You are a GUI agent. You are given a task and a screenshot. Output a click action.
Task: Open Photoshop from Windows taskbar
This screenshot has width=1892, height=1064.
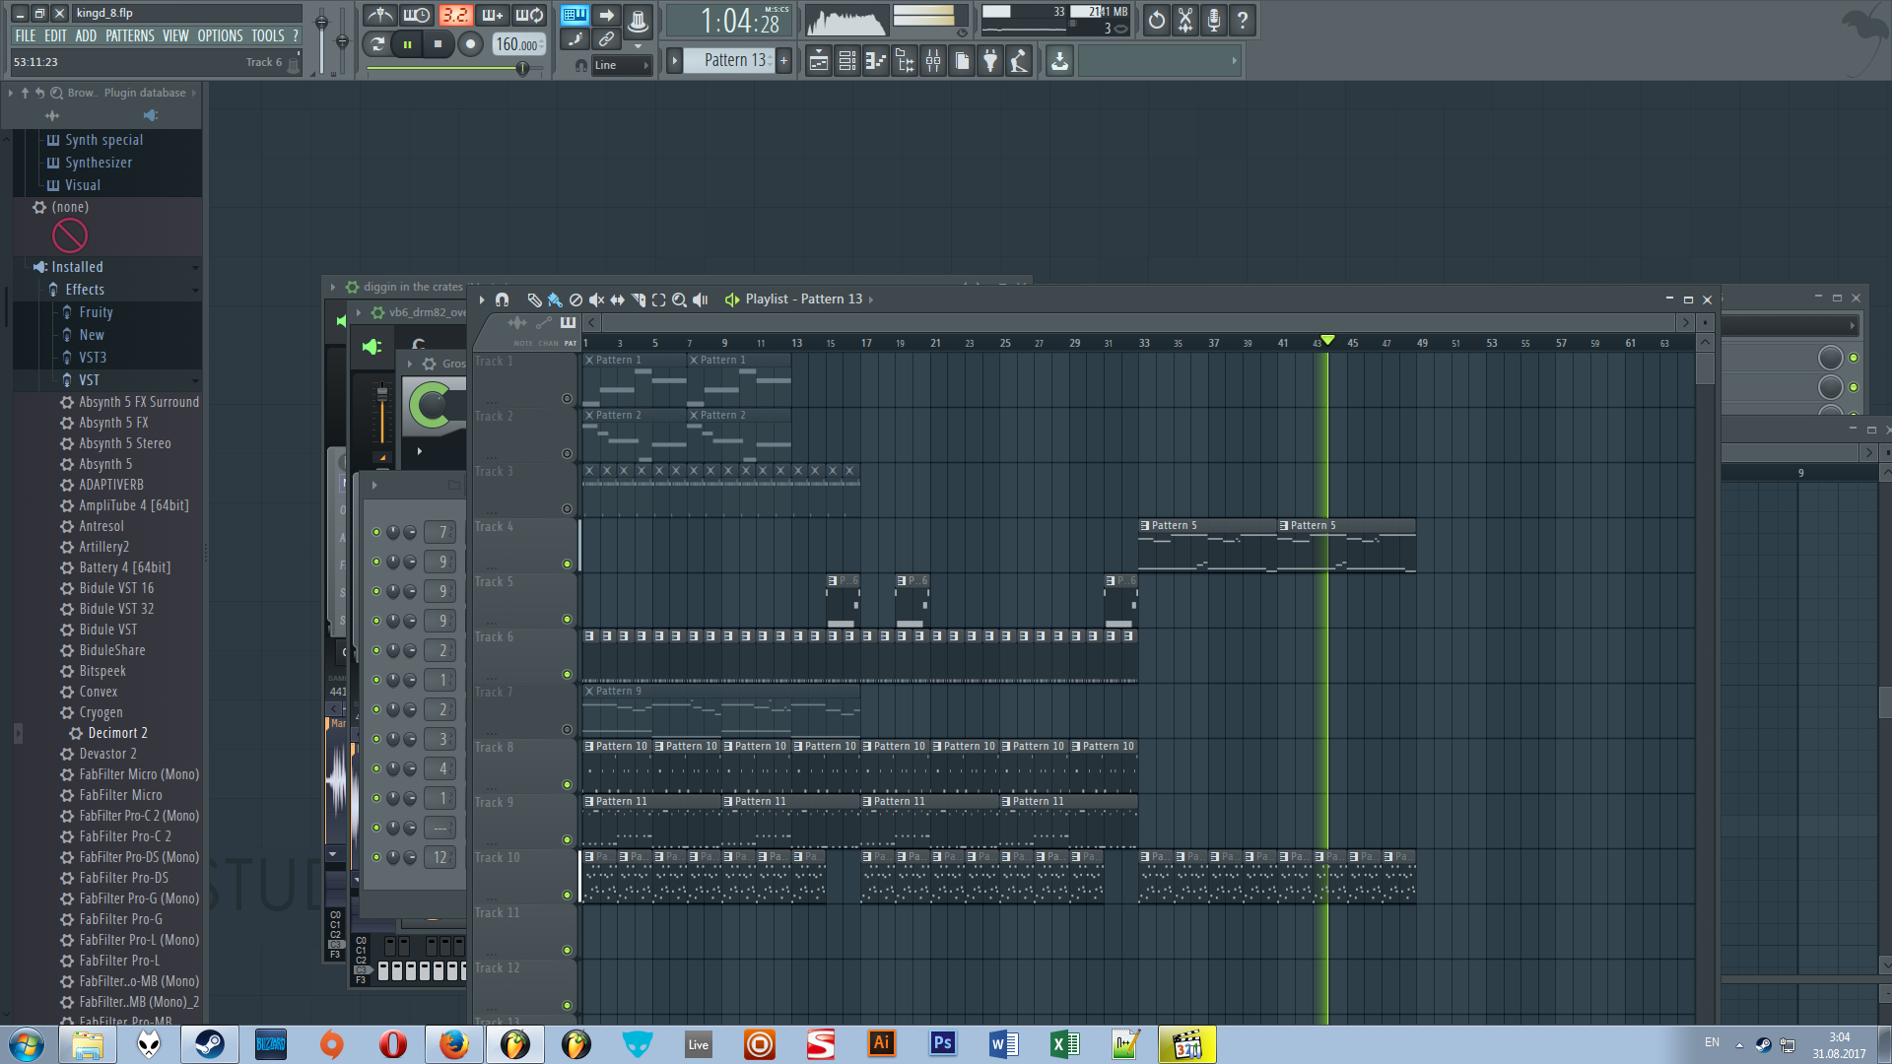(942, 1044)
